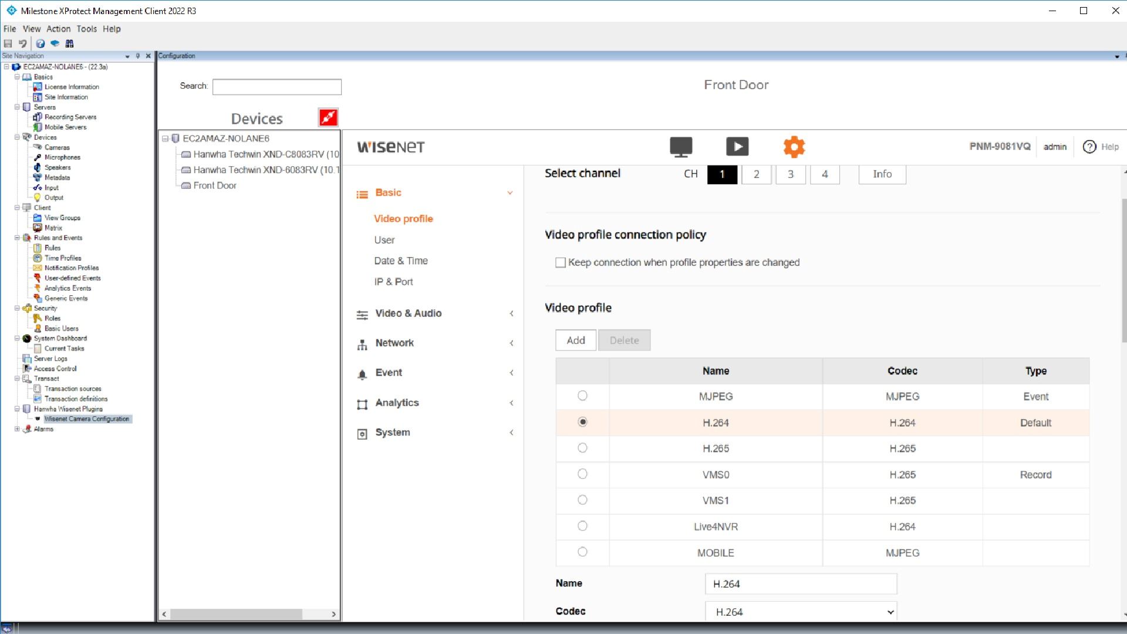Click the Undo toolbar icon
Image resolution: width=1127 pixels, height=634 pixels.
point(23,43)
